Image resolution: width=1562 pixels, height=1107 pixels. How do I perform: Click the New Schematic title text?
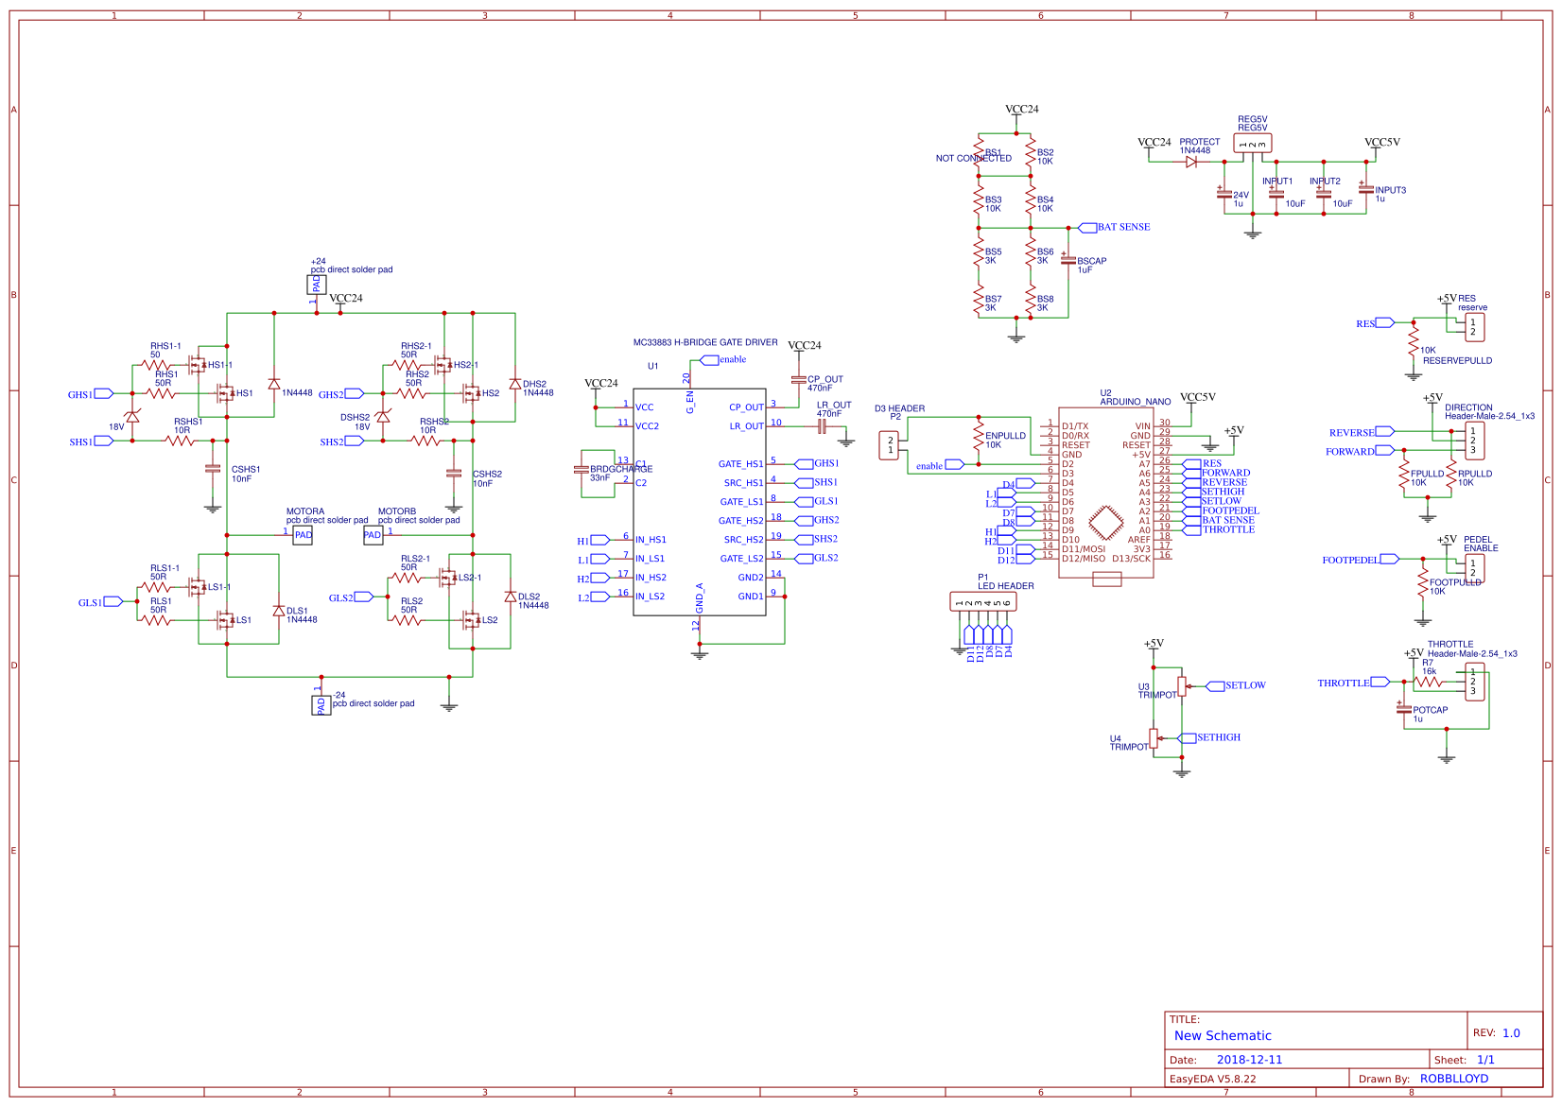click(x=1222, y=1035)
